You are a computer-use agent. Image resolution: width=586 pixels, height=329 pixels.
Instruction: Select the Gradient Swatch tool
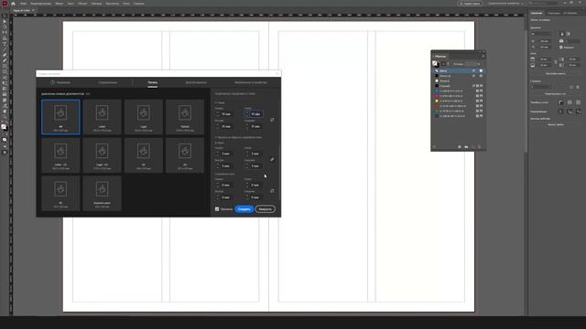pyautogui.click(x=5, y=90)
